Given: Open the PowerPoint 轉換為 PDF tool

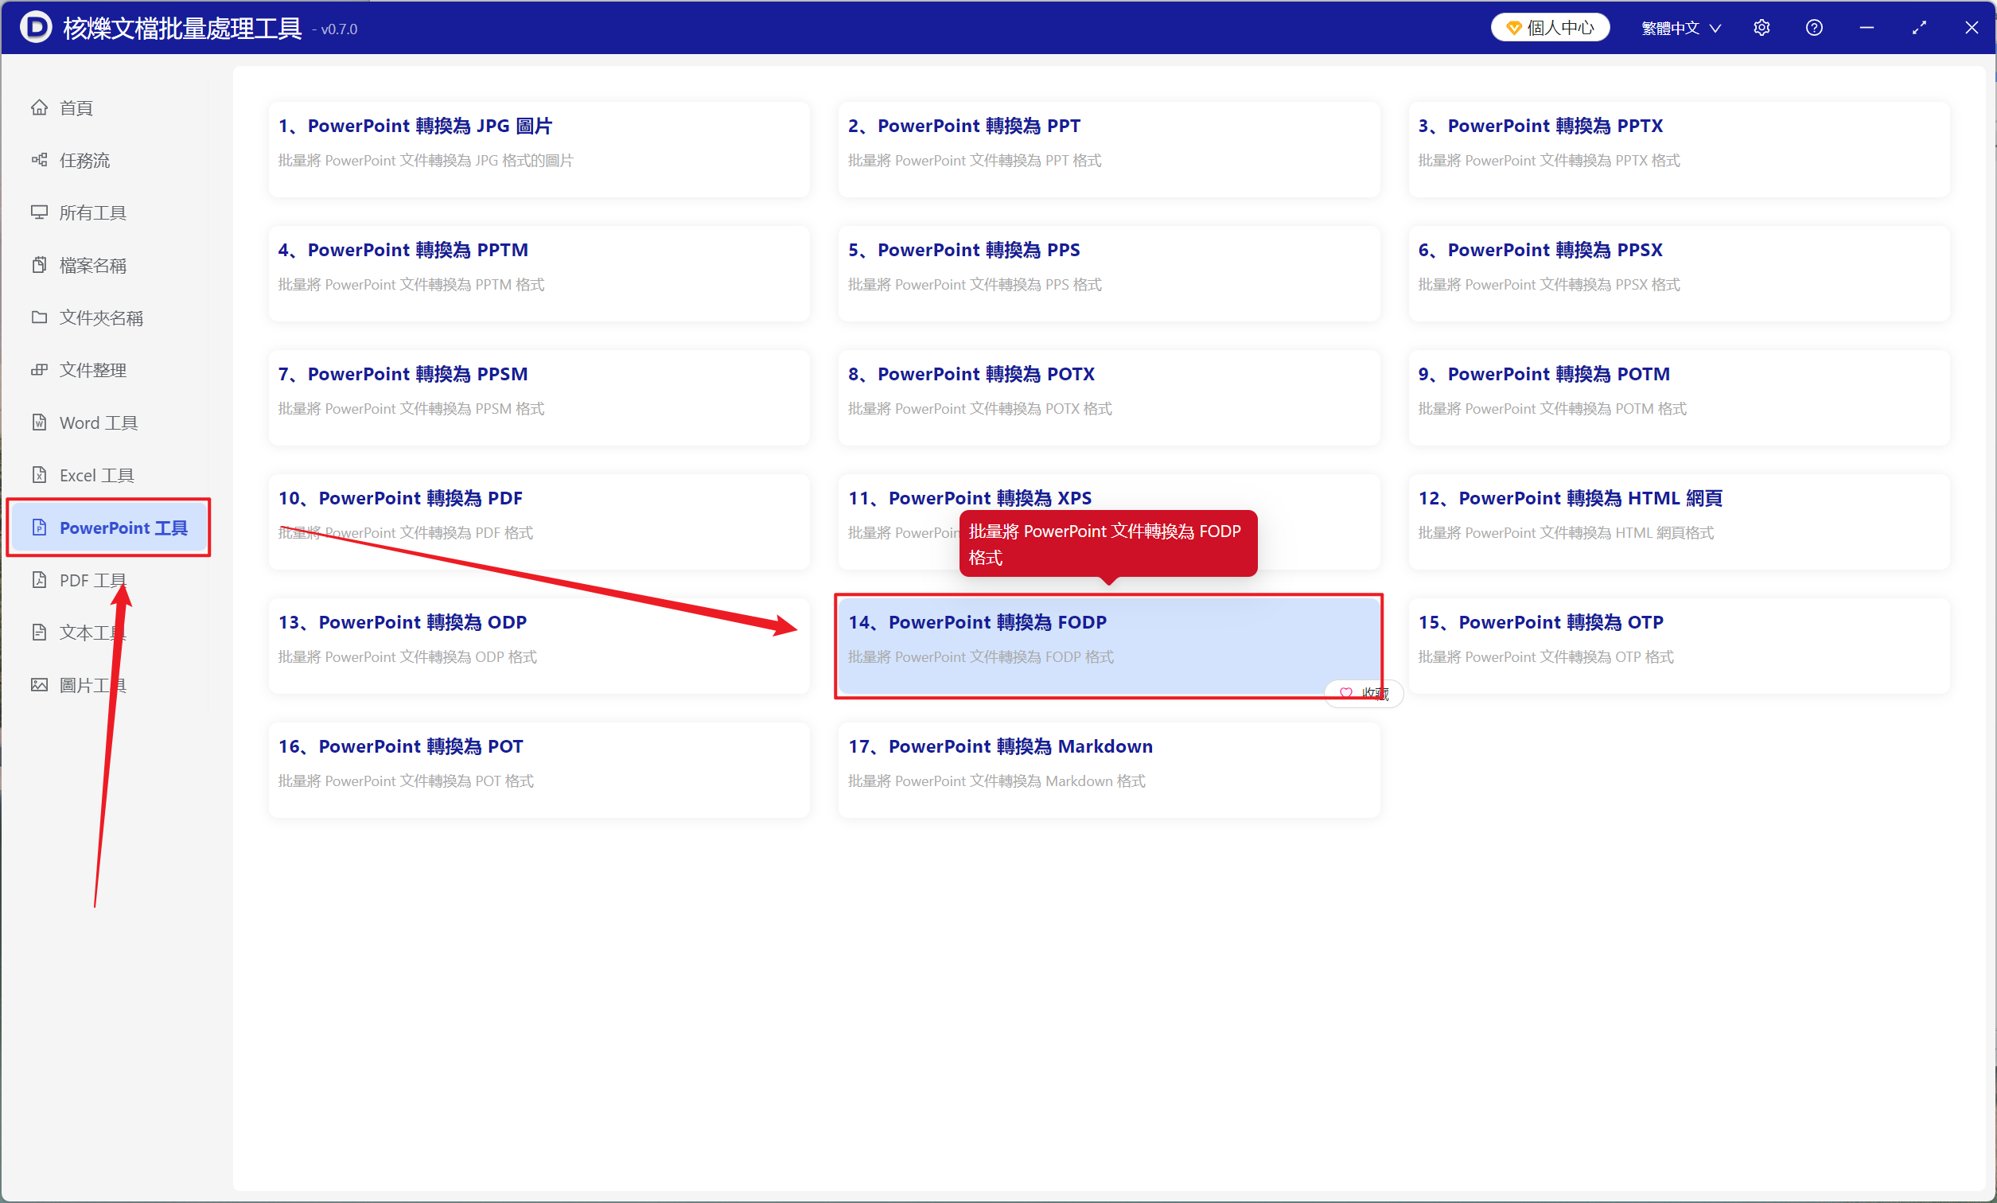Looking at the screenshot, I should pos(539,521).
